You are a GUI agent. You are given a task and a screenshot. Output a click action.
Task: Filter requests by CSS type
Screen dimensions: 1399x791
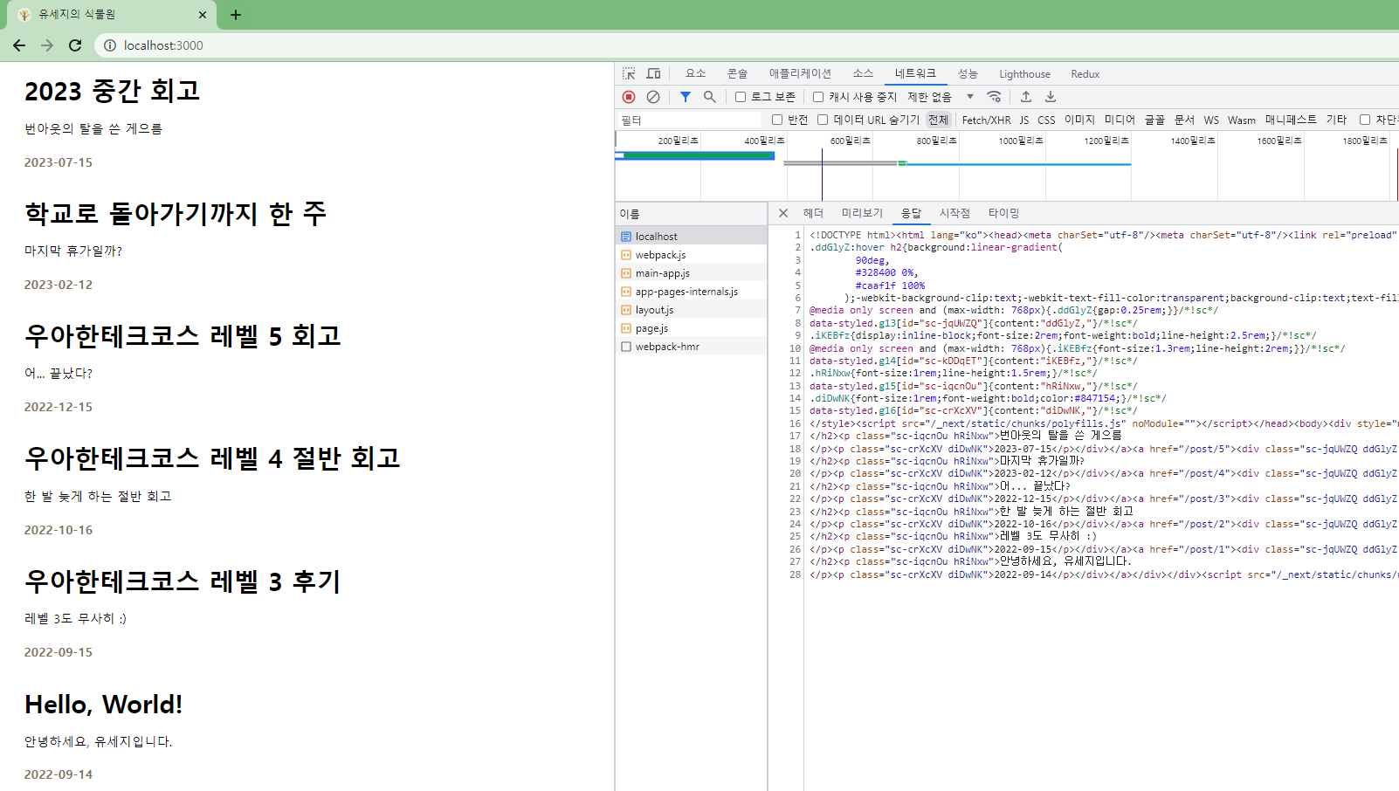(x=1046, y=120)
